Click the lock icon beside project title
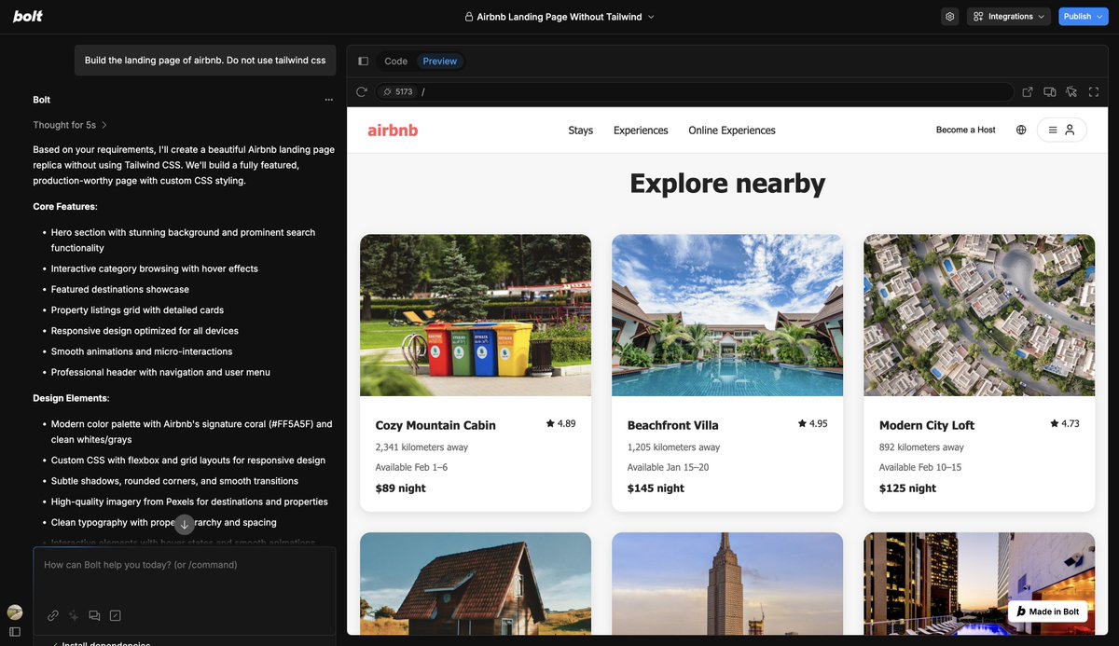Image resolution: width=1119 pixels, height=646 pixels. tap(469, 17)
